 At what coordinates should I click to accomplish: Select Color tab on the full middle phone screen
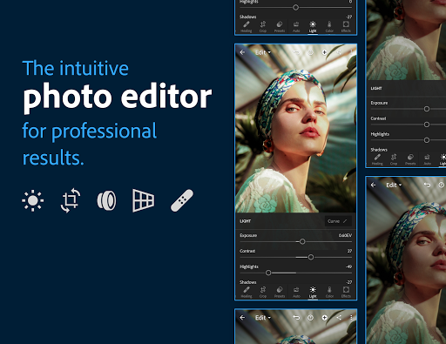[329, 292]
